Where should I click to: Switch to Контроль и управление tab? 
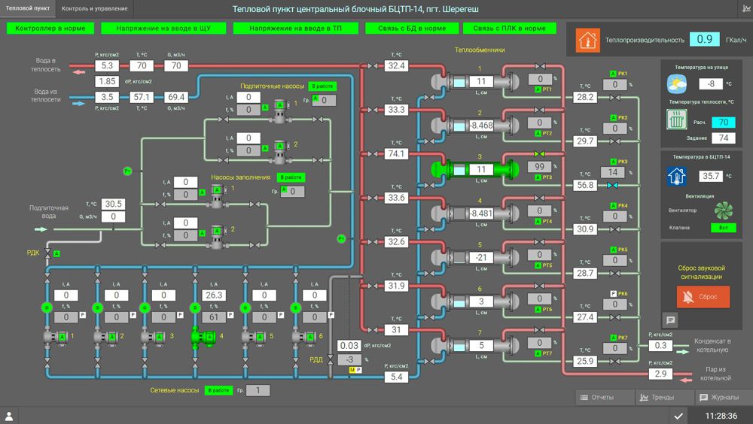point(95,8)
